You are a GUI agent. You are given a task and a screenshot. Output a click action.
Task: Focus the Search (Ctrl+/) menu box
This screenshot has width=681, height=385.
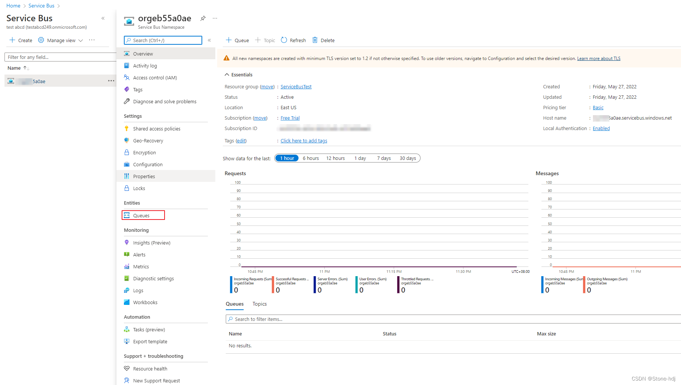point(163,40)
